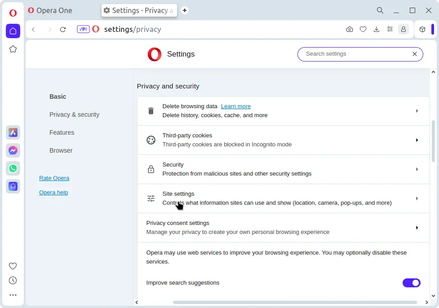Expand Third-party cookies arrow

point(417,140)
